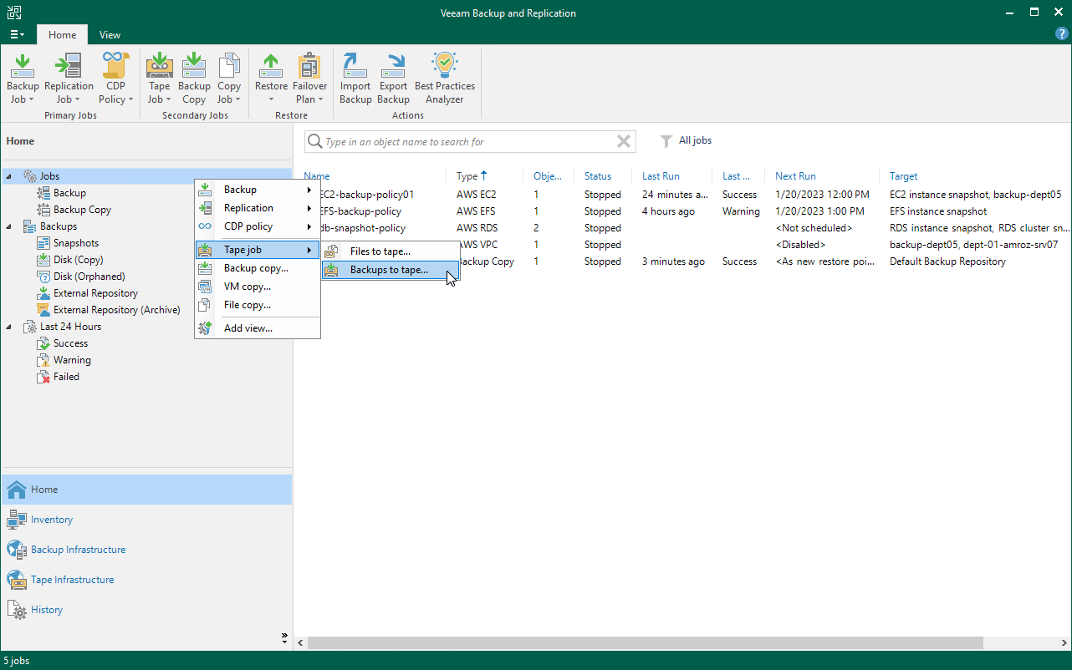The width and height of the screenshot is (1072, 670).
Task: Choose Backups to tape... submenu item
Action: click(391, 270)
